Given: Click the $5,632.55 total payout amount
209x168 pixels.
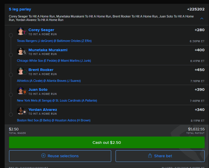Looking at the screenshot, I should click(196, 129).
